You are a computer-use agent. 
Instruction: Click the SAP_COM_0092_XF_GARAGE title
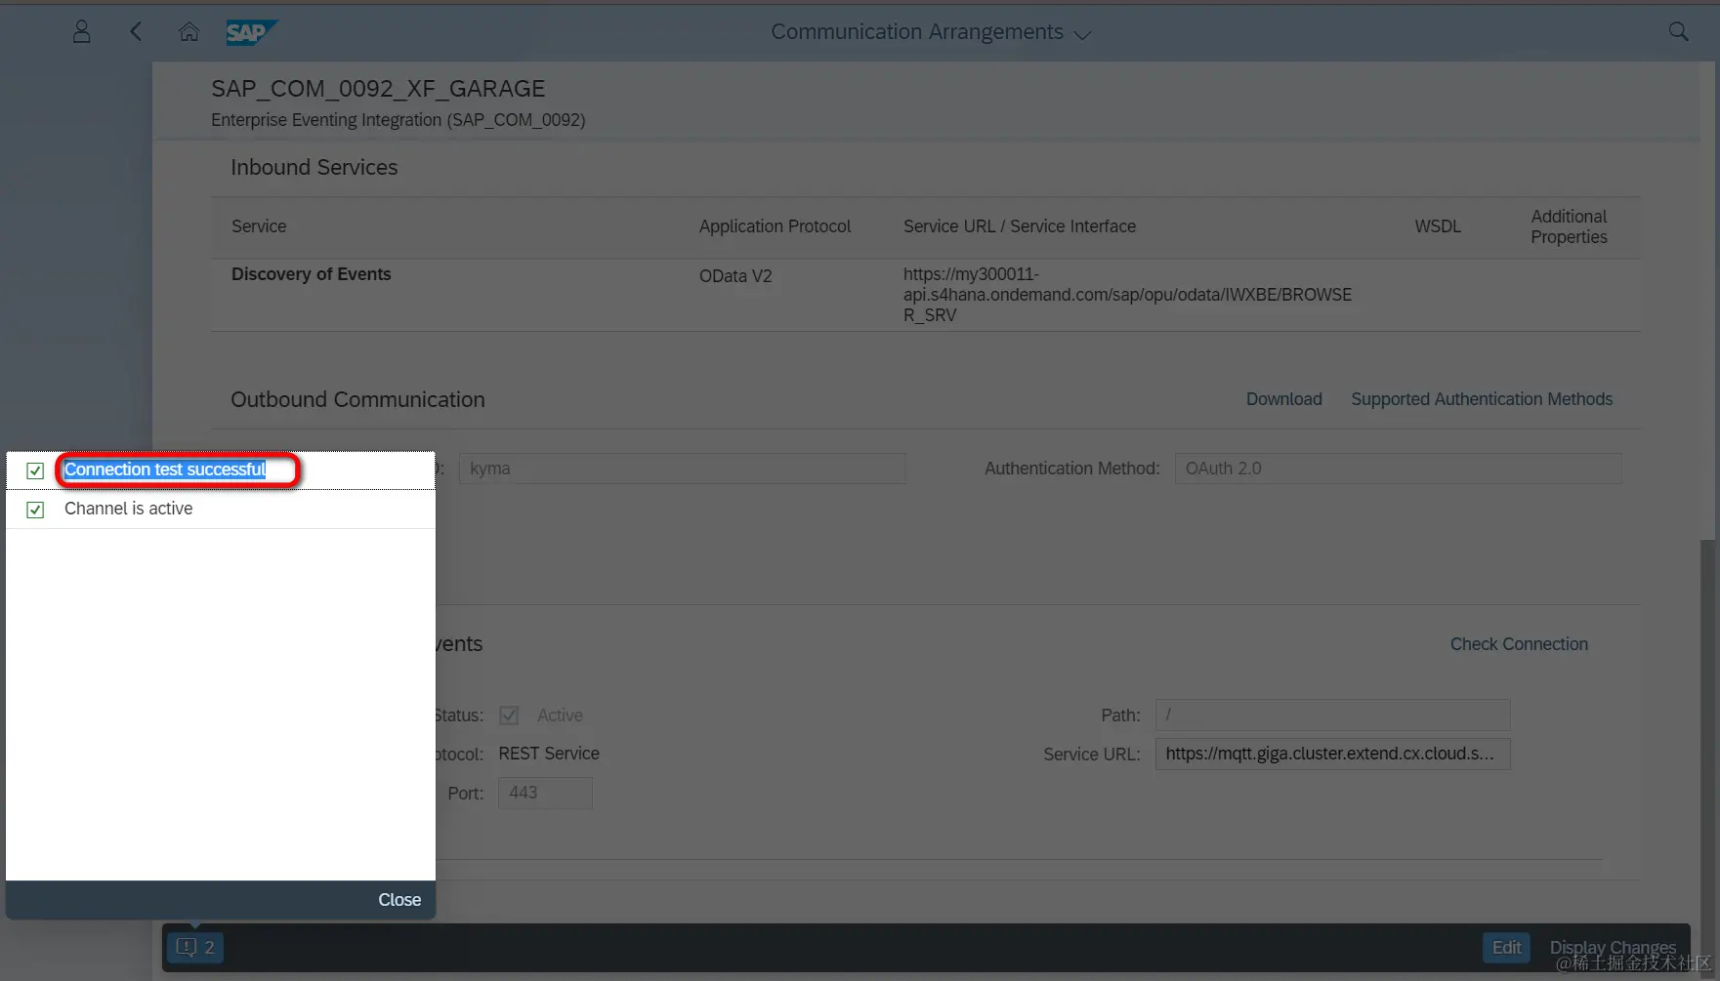[378, 89]
